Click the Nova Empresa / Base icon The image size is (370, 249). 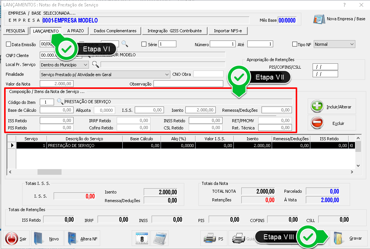pyautogui.click(x=319, y=19)
